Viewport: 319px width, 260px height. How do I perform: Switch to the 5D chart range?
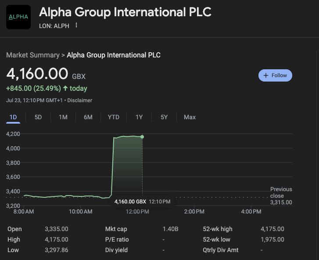tap(38, 118)
